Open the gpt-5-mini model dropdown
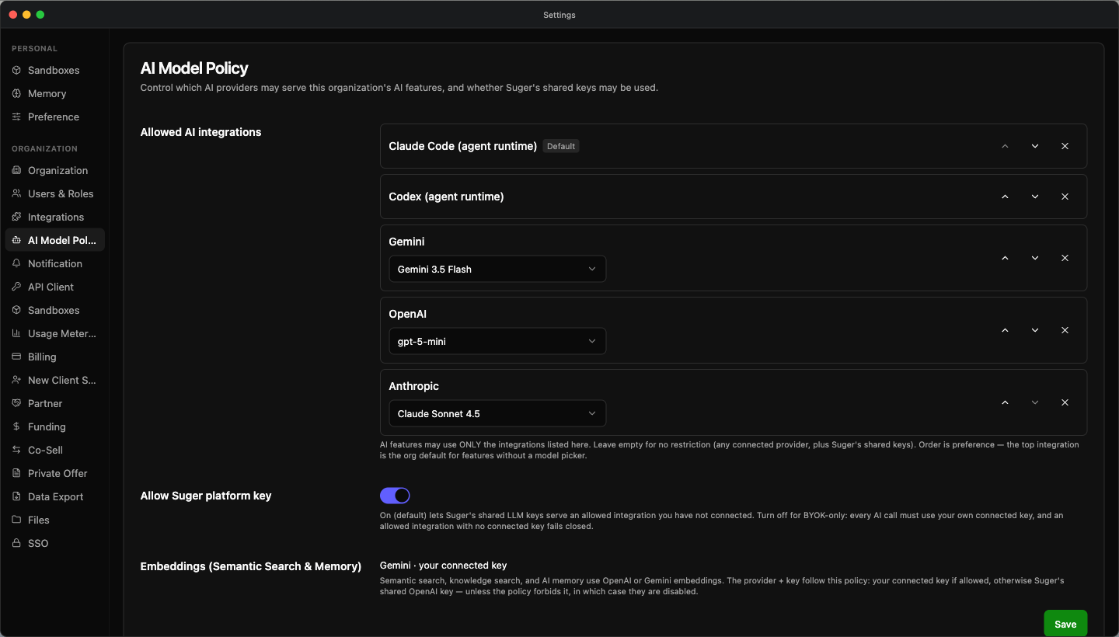The height and width of the screenshot is (637, 1119). pos(497,341)
